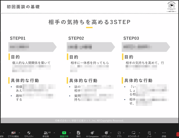Launch AI Companion from the toolbar
The width and height of the screenshot is (179, 138).
pos(92,133)
